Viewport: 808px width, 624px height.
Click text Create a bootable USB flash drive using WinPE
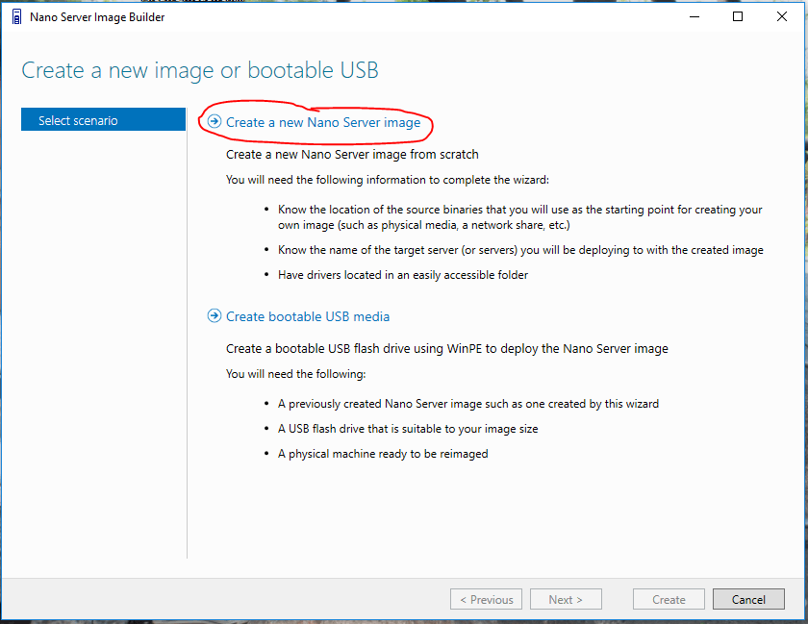446,349
